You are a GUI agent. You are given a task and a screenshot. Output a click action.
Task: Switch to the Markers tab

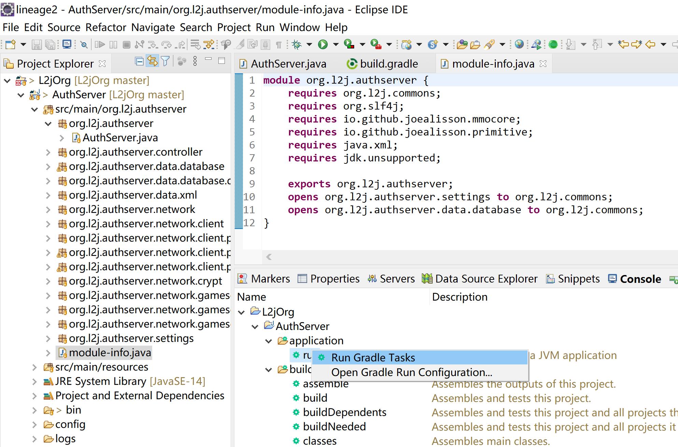tap(264, 279)
